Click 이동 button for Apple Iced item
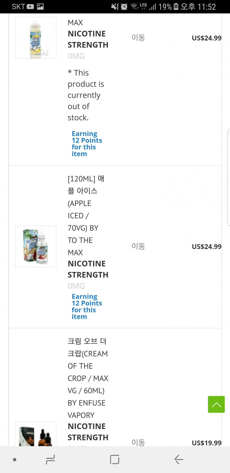The image size is (230, 473). pos(138,246)
